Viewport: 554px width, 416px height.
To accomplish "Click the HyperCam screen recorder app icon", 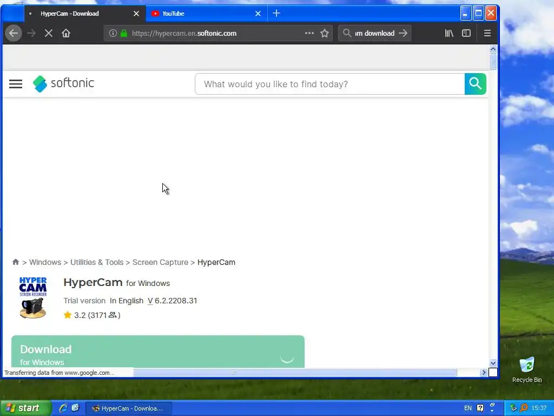I will click(33, 298).
